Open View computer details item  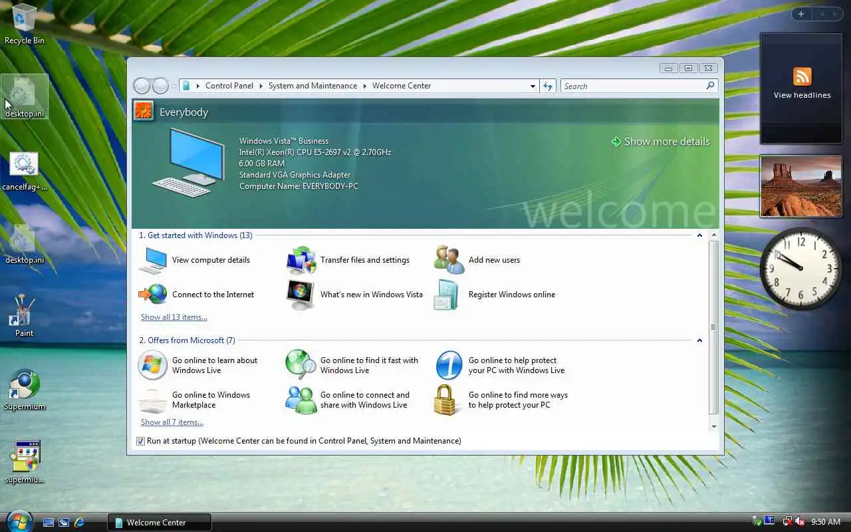[195, 260]
